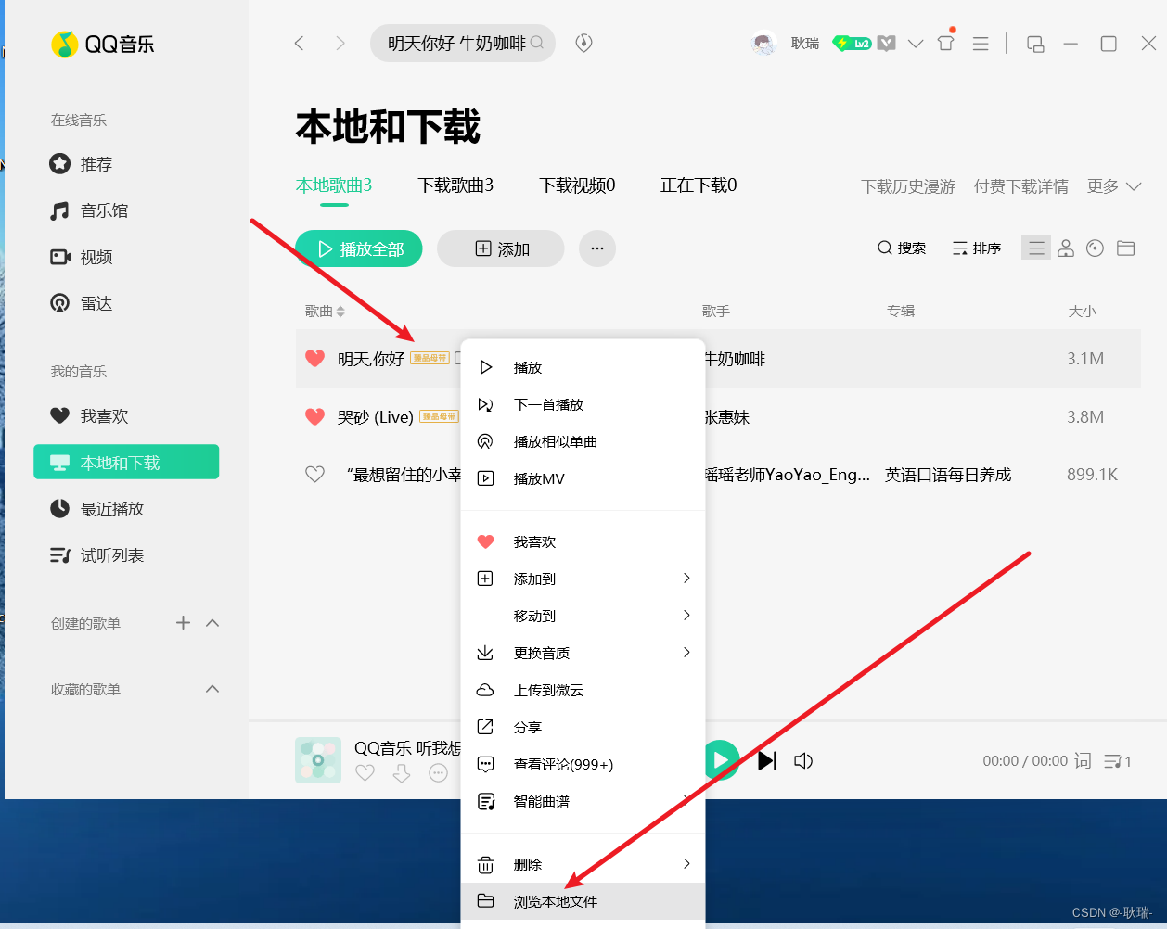1167x929 pixels.
Task: Open the 排序 sort options
Action: point(977,248)
